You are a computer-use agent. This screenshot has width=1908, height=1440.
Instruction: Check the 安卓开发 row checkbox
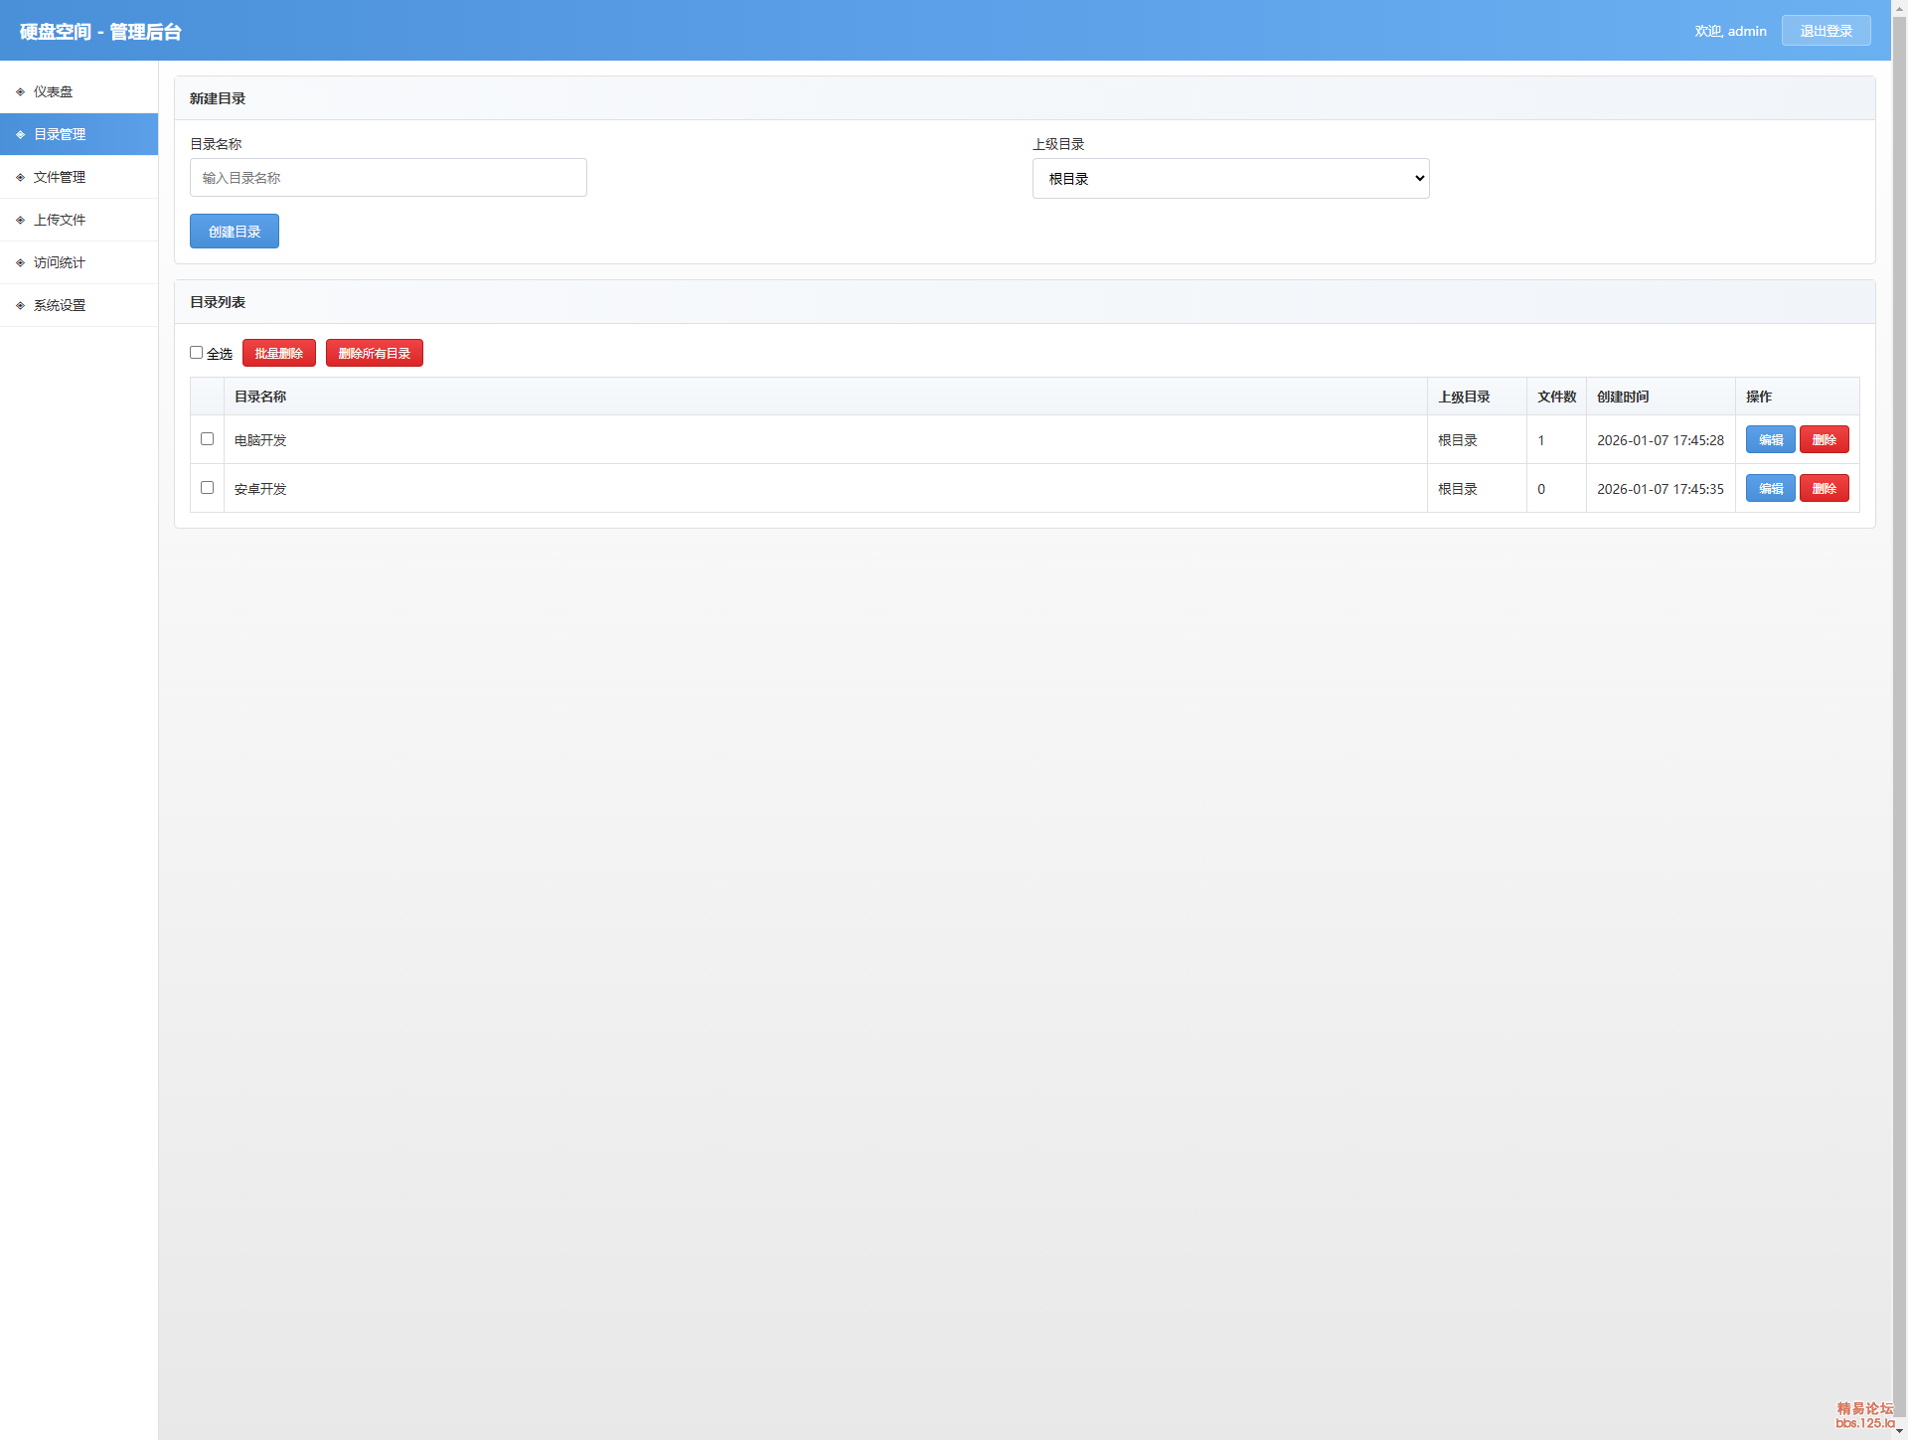click(207, 487)
